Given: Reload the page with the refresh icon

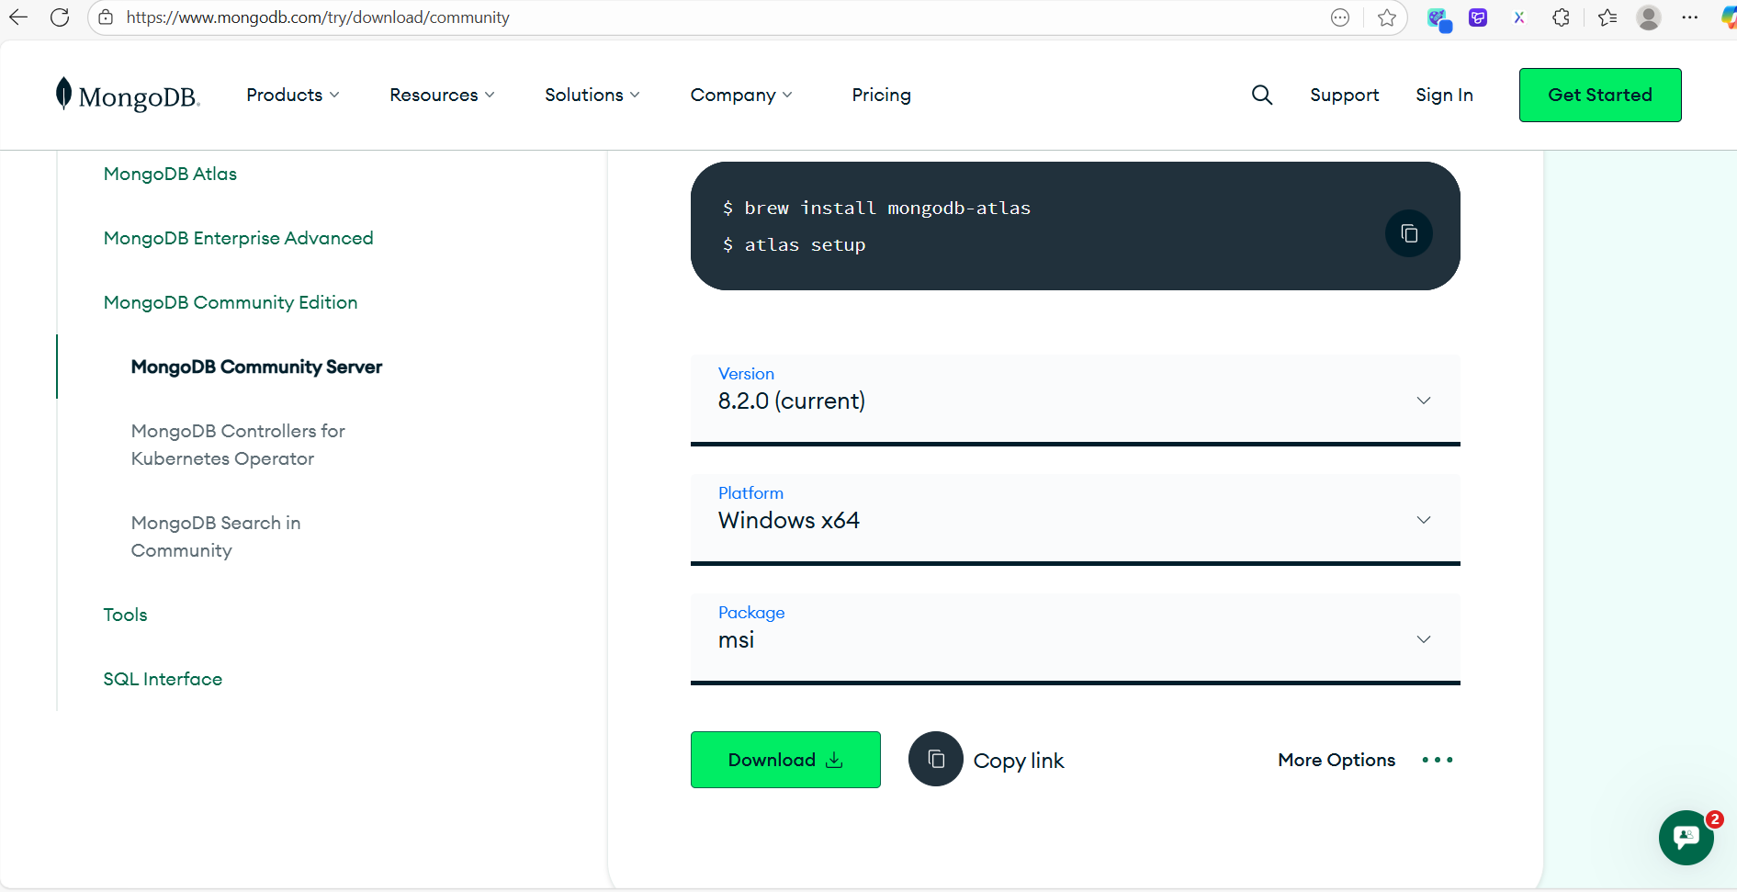Looking at the screenshot, I should click(x=60, y=17).
